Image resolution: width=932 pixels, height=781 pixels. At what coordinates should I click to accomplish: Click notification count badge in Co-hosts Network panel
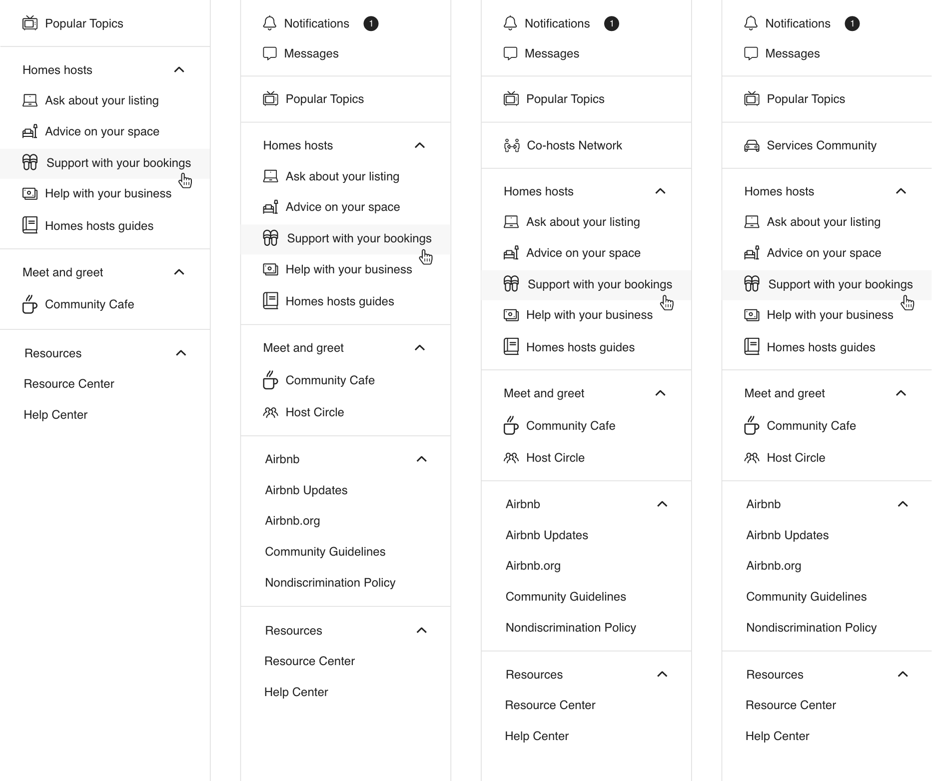611,23
